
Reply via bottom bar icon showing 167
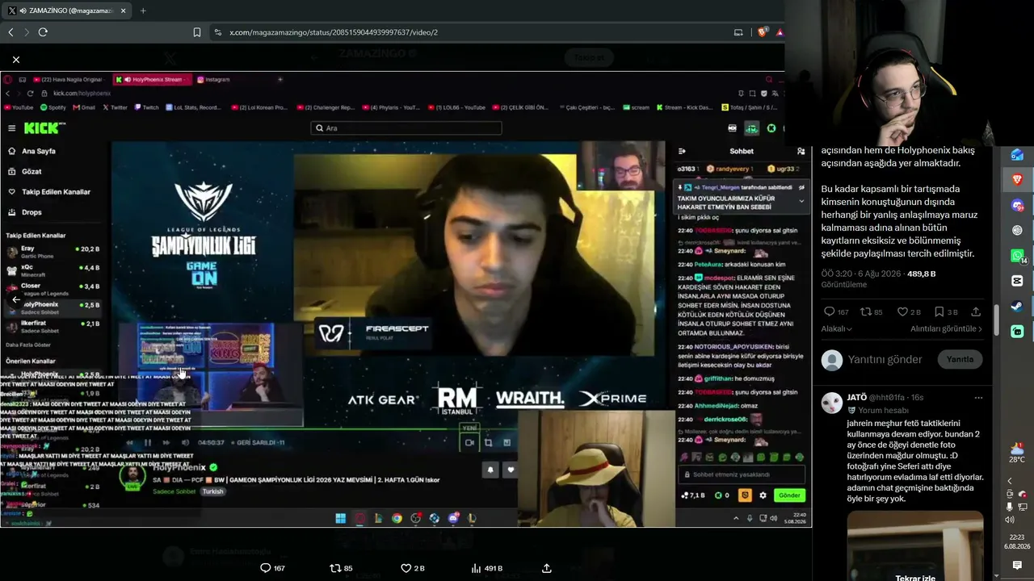tap(272, 568)
